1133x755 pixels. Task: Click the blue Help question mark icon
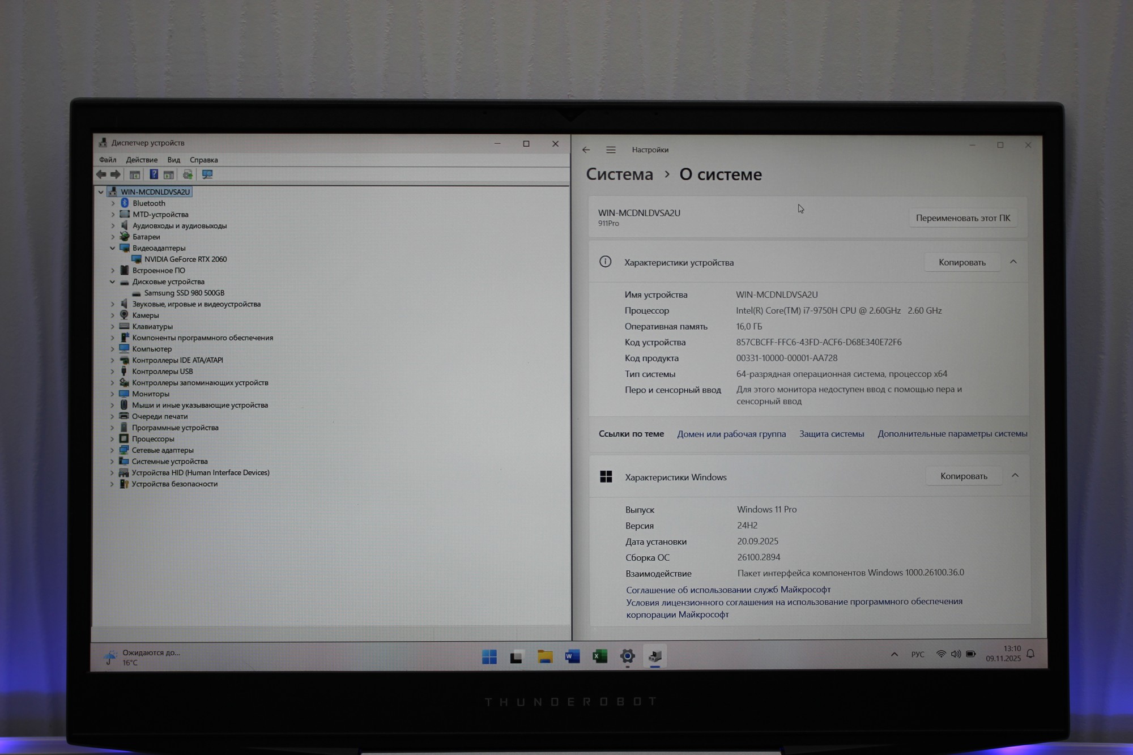(x=154, y=174)
